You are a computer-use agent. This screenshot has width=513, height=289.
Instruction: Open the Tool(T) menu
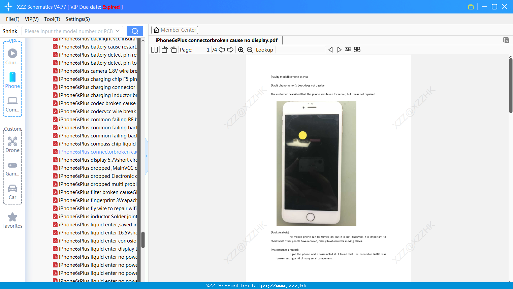click(x=52, y=19)
